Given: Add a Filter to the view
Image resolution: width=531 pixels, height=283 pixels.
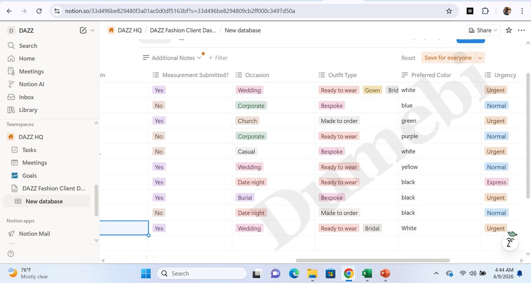Looking at the screenshot, I should [218, 58].
